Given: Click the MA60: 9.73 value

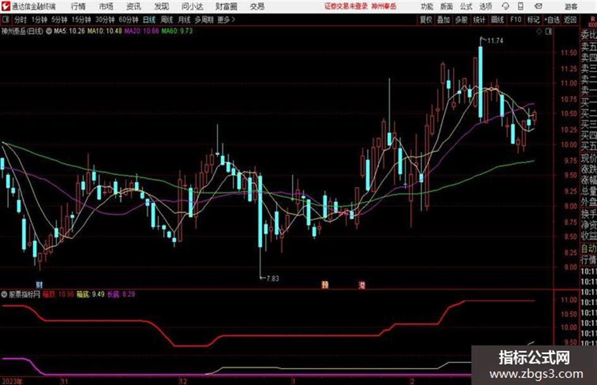Looking at the screenshot, I should tap(177, 31).
